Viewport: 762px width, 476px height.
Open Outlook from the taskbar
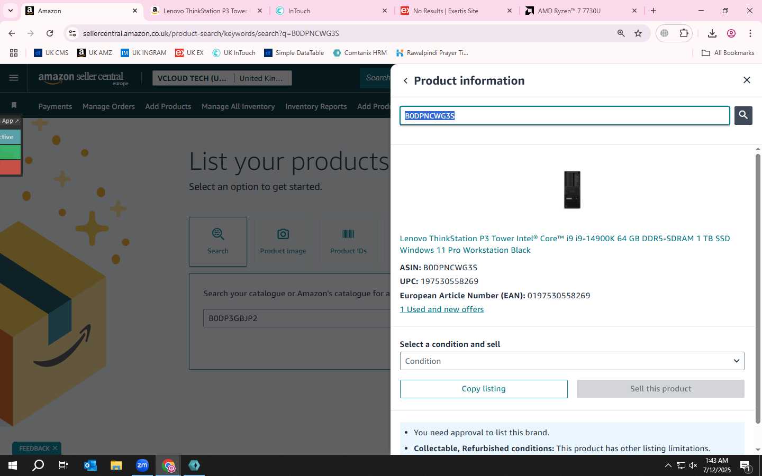coord(90,465)
